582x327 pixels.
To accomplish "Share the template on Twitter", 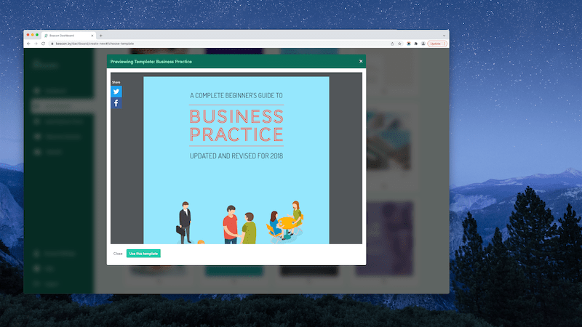I will (116, 92).
